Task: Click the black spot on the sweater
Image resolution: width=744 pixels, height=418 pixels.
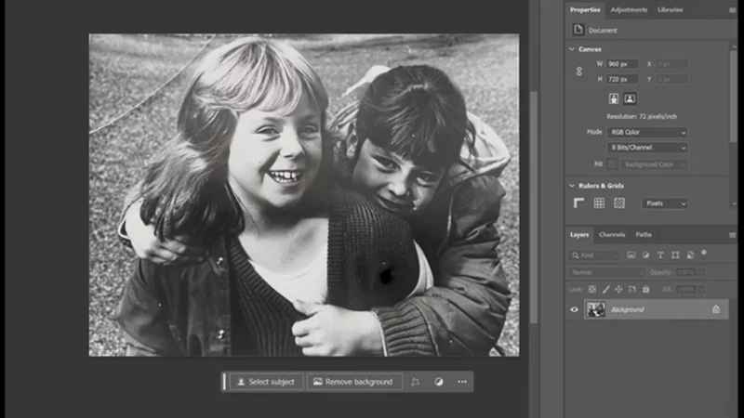Action: click(x=387, y=275)
